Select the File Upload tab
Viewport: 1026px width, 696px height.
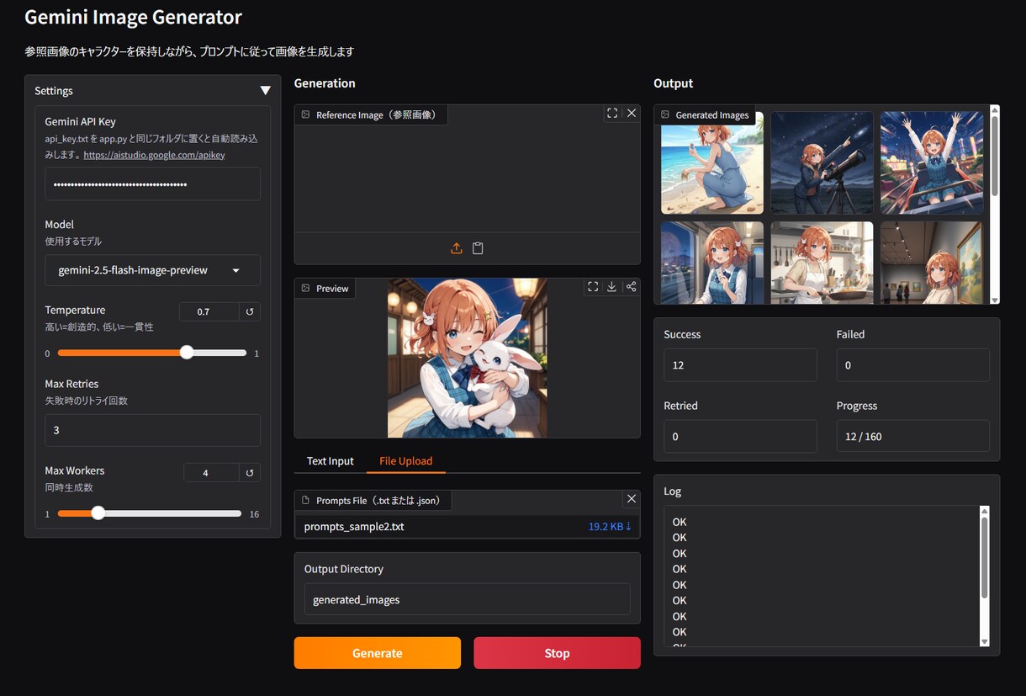[405, 461]
